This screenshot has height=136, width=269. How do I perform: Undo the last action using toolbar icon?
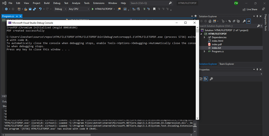[x=40, y=9]
